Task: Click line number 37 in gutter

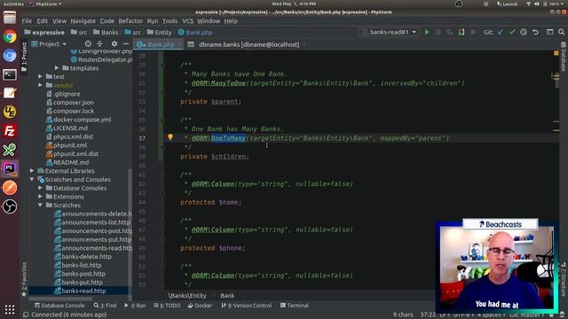Action: pos(142,138)
